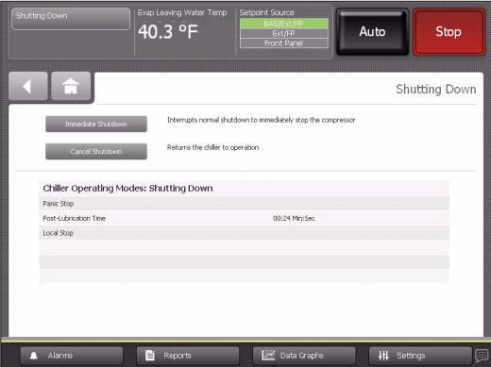Screen dimensions: 491x367
Task: Click the Immediate Shutdown button
Action: (x=96, y=125)
